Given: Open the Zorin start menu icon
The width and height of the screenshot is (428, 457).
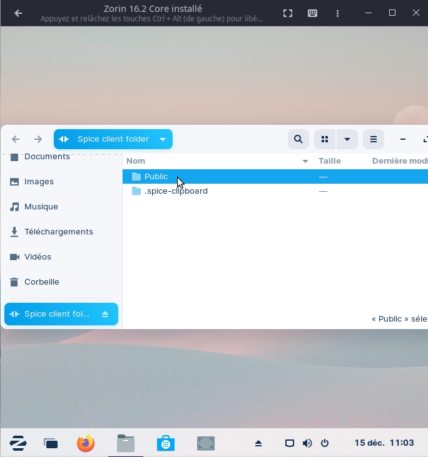Looking at the screenshot, I should coord(18,443).
